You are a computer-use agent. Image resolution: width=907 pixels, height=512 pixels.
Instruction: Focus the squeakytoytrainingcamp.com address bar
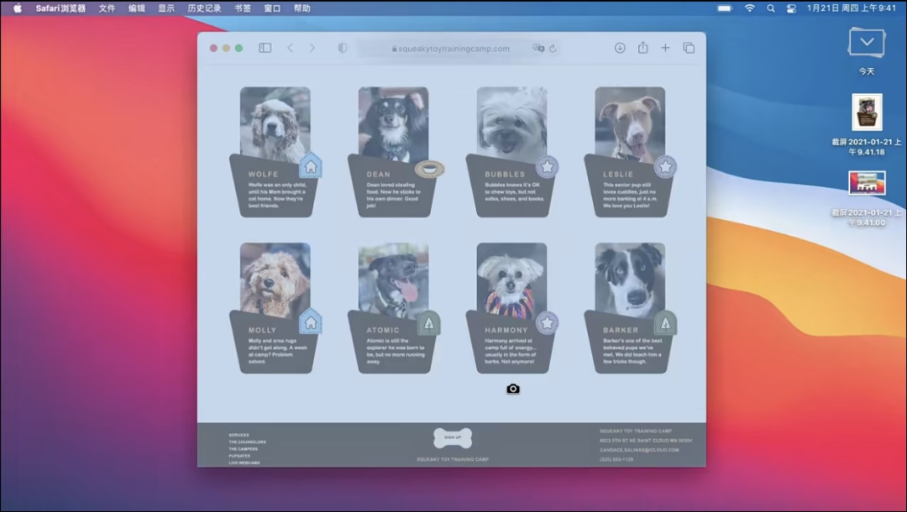(x=451, y=49)
